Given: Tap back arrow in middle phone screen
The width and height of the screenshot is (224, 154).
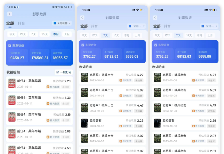Looking at the screenshot, I should 82,18.
